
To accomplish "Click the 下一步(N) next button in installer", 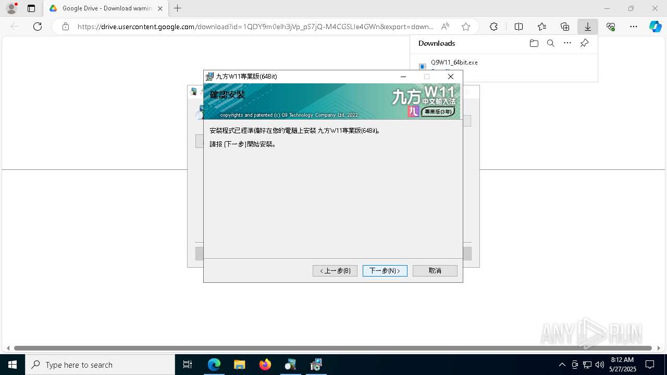I will [x=385, y=271].
